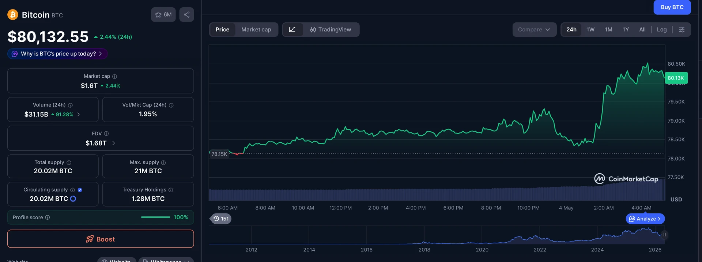Click the Profile score progress bar

point(155,217)
